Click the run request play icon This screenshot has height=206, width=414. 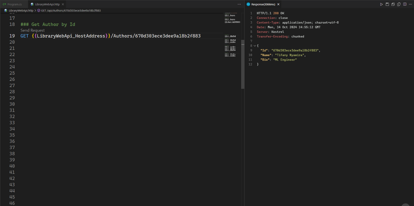[x=381, y=4]
